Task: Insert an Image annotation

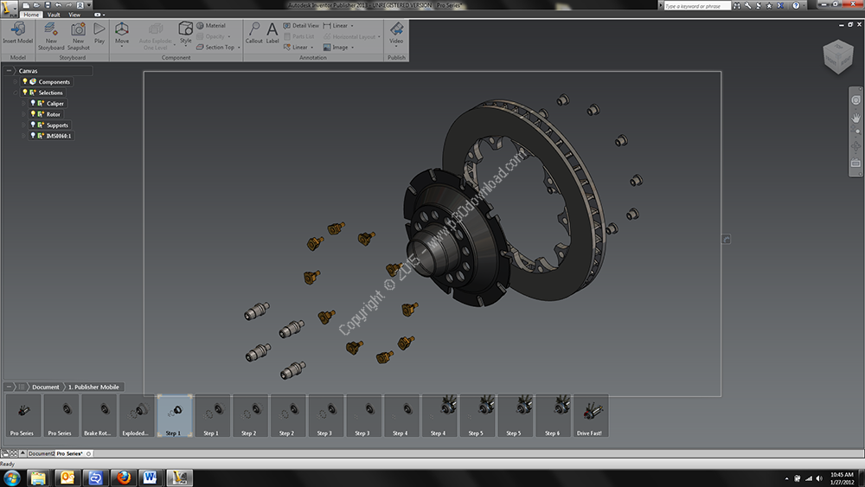Action: click(336, 48)
